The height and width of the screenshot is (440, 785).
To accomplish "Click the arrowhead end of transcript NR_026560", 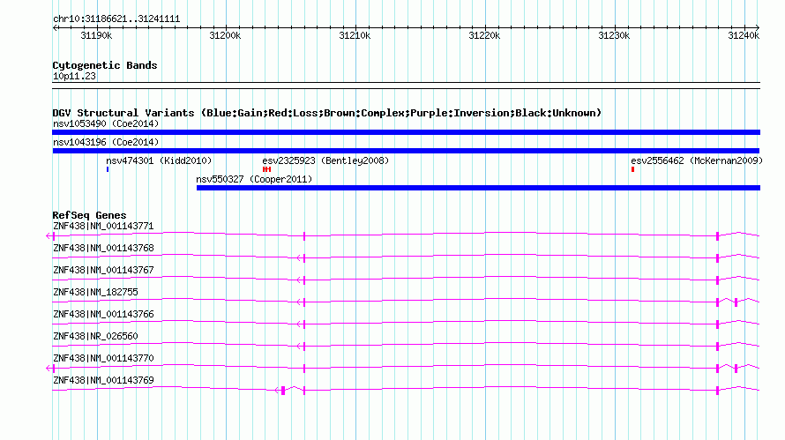I will click(x=301, y=346).
